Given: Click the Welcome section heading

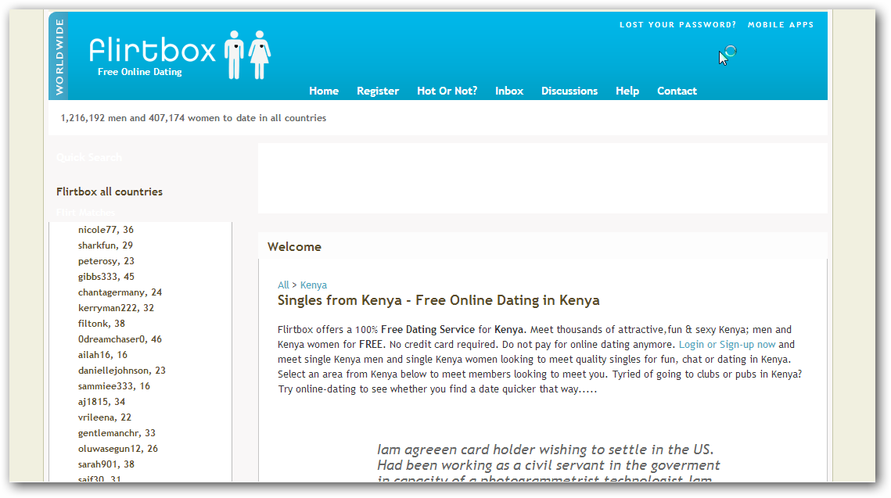Looking at the screenshot, I should [294, 247].
